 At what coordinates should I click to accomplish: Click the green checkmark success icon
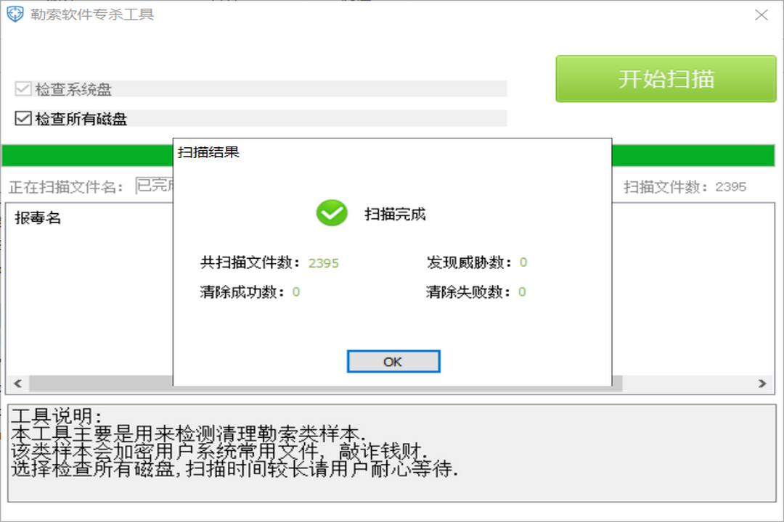tap(331, 214)
